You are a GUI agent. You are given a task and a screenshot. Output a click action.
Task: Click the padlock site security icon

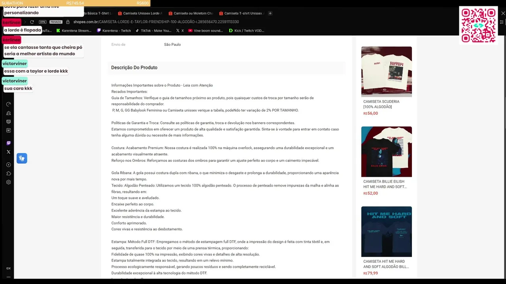68,22
